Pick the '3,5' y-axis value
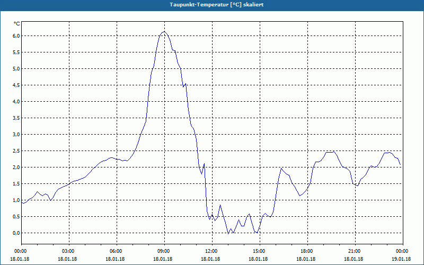 (x=16, y=118)
